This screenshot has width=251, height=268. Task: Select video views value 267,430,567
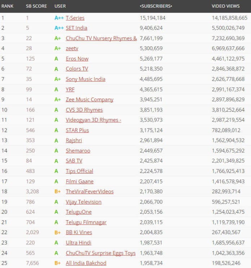click(226, 232)
